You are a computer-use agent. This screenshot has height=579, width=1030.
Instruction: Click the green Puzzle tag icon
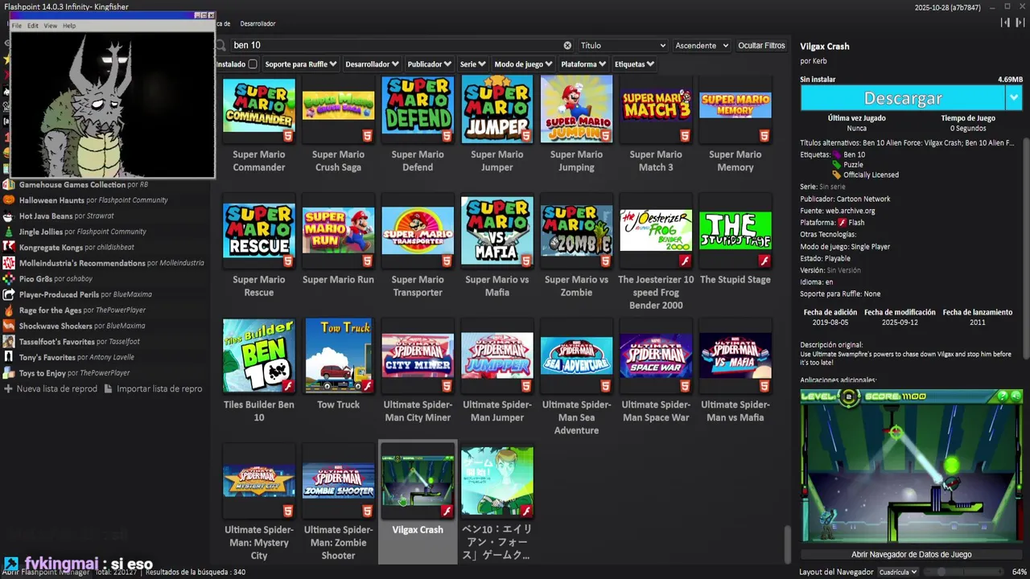coord(836,164)
